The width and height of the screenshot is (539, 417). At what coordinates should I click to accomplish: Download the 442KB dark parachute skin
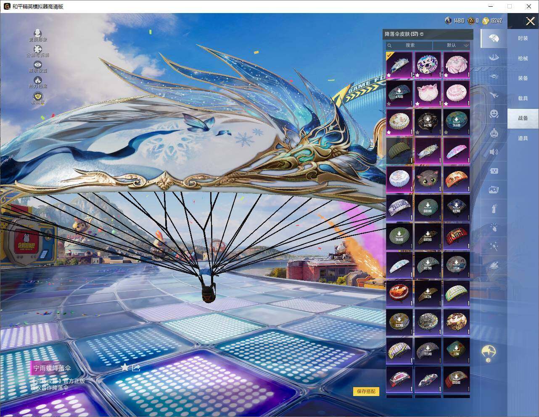pos(428,122)
